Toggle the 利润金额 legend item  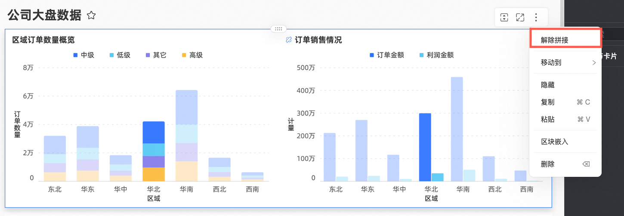[x=436, y=55]
